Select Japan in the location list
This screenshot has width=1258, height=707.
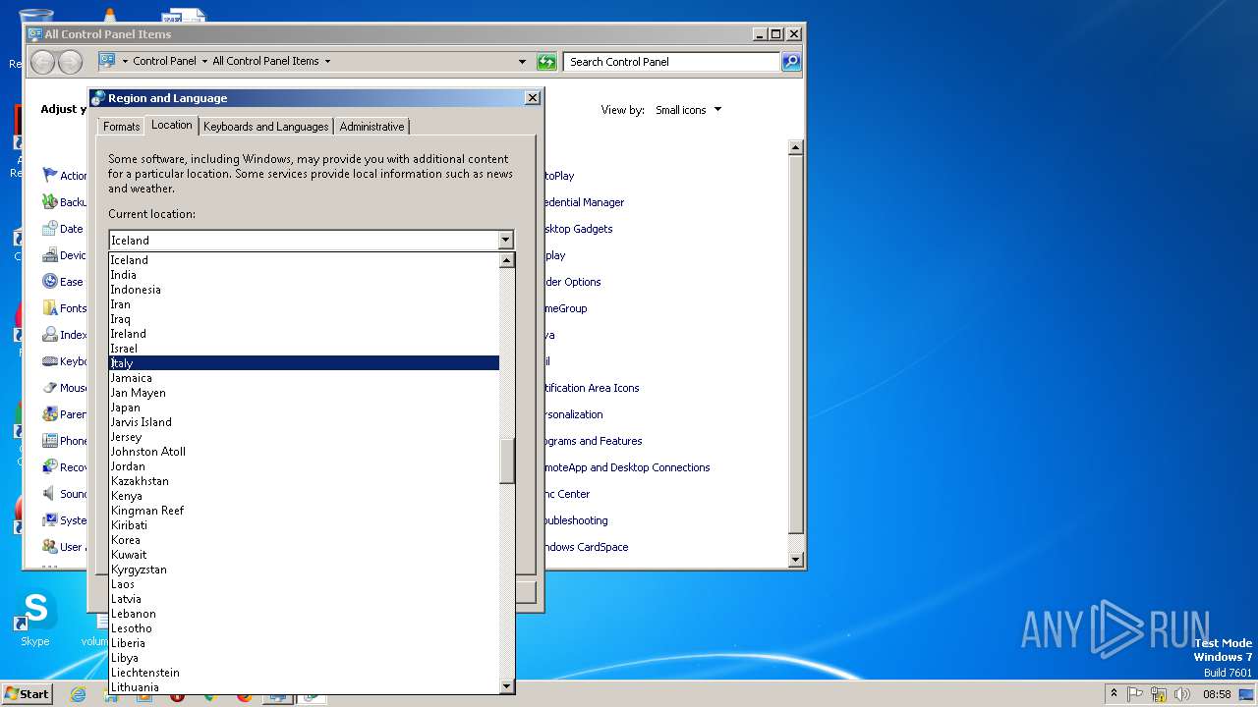(304, 408)
